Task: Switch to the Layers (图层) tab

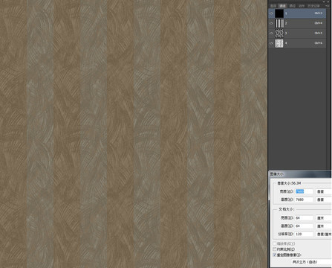Action: click(x=273, y=6)
